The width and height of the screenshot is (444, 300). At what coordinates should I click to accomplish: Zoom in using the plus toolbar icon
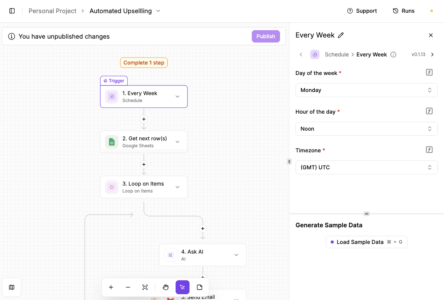coord(111,287)
